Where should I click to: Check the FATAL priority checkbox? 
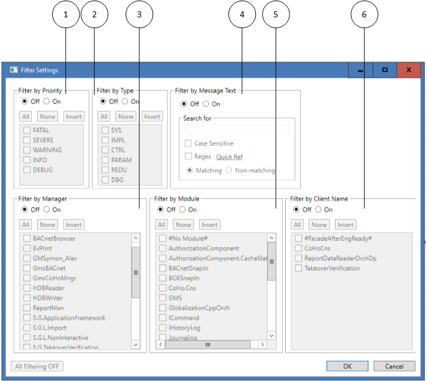pos(27,130)
